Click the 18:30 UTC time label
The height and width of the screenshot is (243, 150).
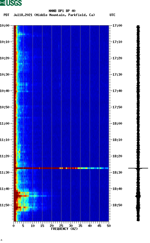click(x=117, y=173)
